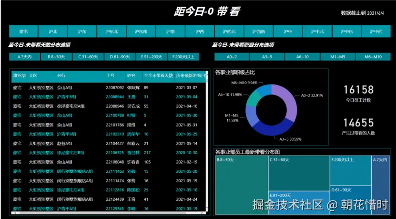The height and width of the screenshot is (219, 396).
Task: Click employee ID 22100788 cell
Action: coord(115,115)
